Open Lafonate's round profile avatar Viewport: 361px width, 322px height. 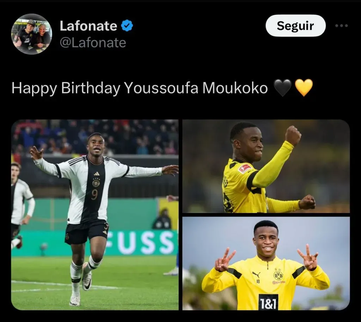tap(31, 34)
